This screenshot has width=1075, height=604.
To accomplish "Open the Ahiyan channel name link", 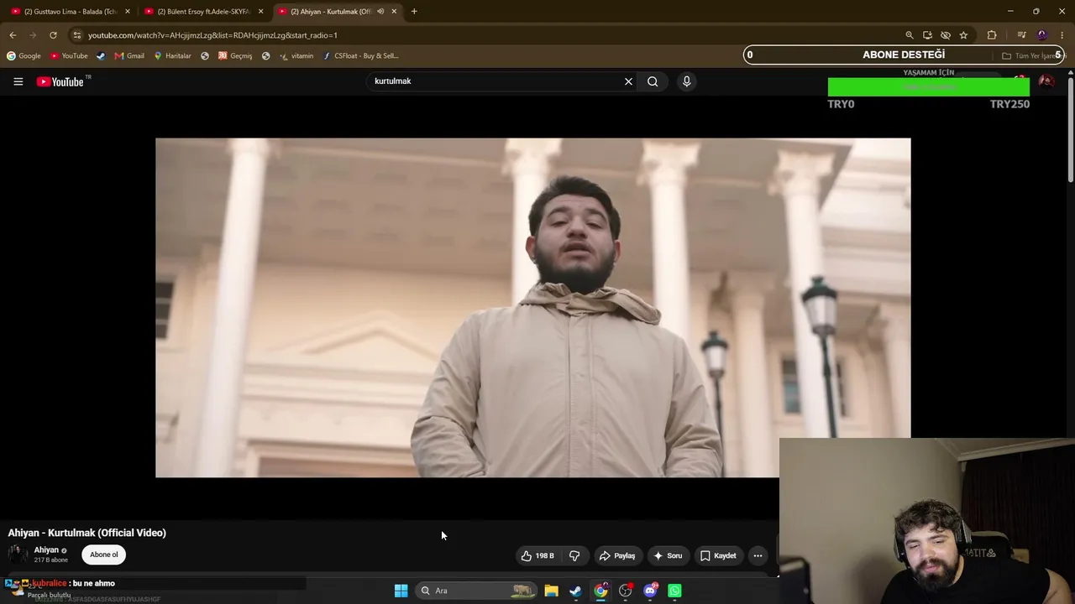I will tap(46, 550).
